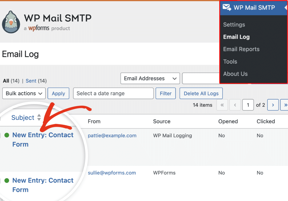Sort by Subject column header
Image resolution: width=288 pixels, height=201 pixels.
click(x=23, y=118)
